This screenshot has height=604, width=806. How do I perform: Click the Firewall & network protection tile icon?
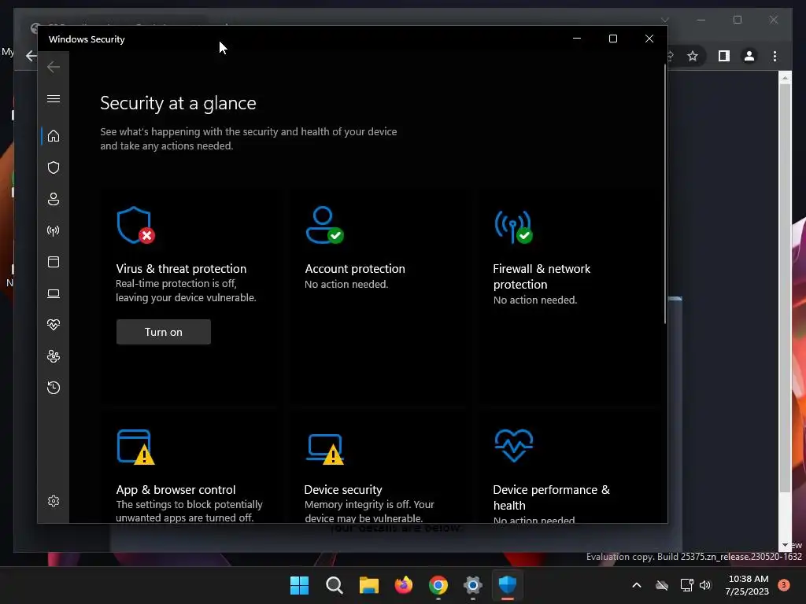coord(513,226)
